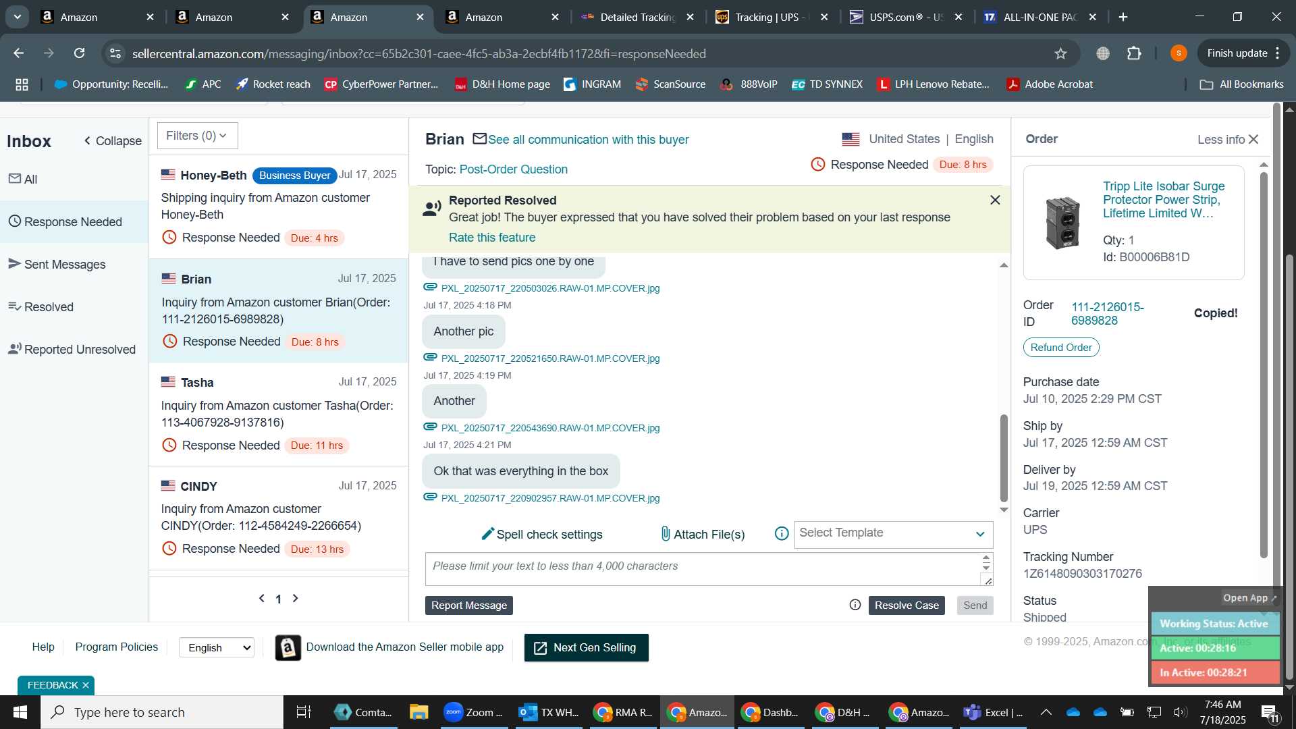This screenshot has width=1296, height=729.
Task: Open Spell check settings
Action: coord(541,534)
